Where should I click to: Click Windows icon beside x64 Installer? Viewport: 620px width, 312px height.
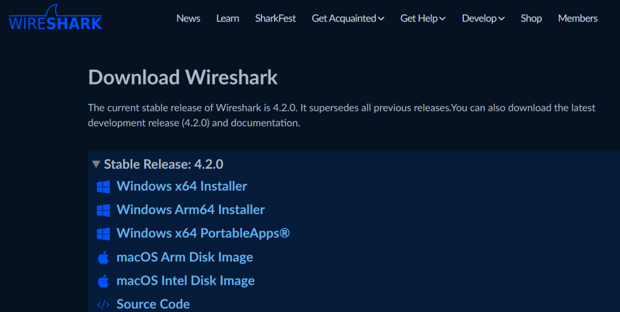[103, 187]
